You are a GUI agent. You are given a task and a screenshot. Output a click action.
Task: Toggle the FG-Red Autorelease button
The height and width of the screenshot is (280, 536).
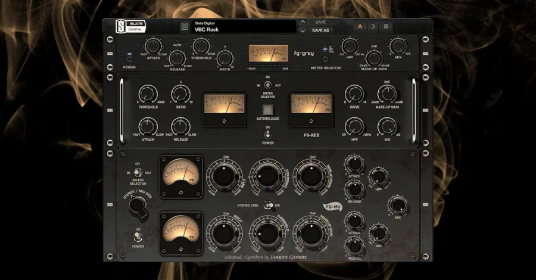click(x=268, y=110)
